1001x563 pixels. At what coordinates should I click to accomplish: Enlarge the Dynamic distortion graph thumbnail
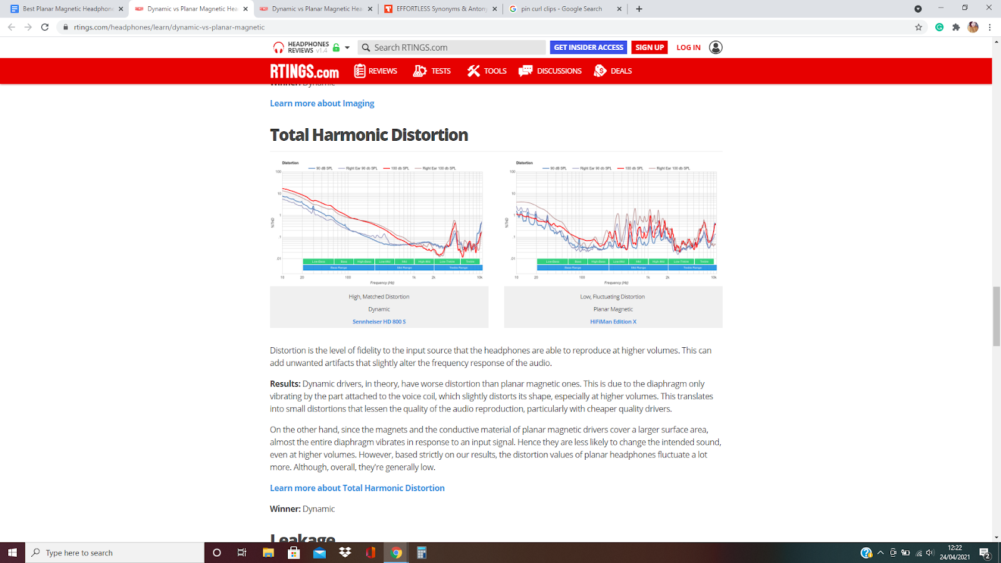(379, 221)
